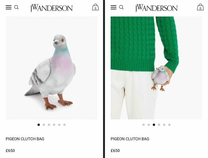Click the JW Anderson logo on right
Image resolution: width=208 pixels, height=158 pixels.
tap(156, 8)
